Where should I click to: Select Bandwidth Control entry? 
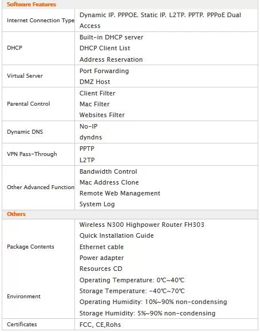pos(108,171)
